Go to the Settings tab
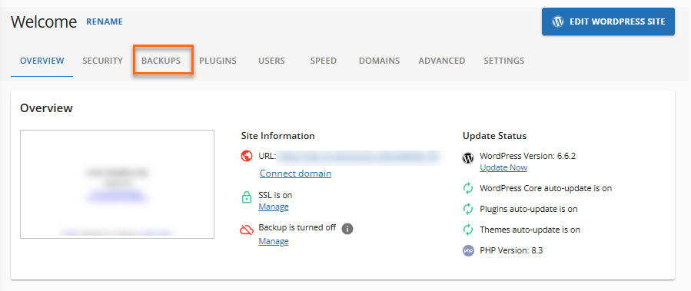This screenshot has height=291, width=691. 504,61
